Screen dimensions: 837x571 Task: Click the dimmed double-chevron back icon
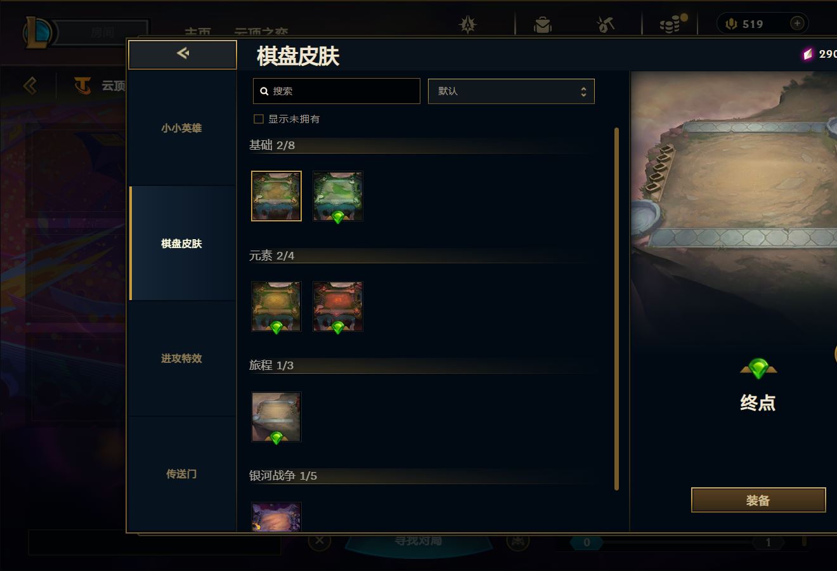(x=30, y=85)
